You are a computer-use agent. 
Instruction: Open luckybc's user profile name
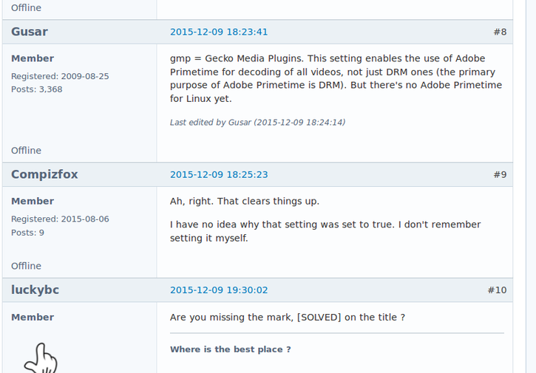click(35, 290)
